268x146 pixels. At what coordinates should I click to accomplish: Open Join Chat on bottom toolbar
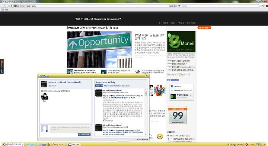click(x=74, y=145)
